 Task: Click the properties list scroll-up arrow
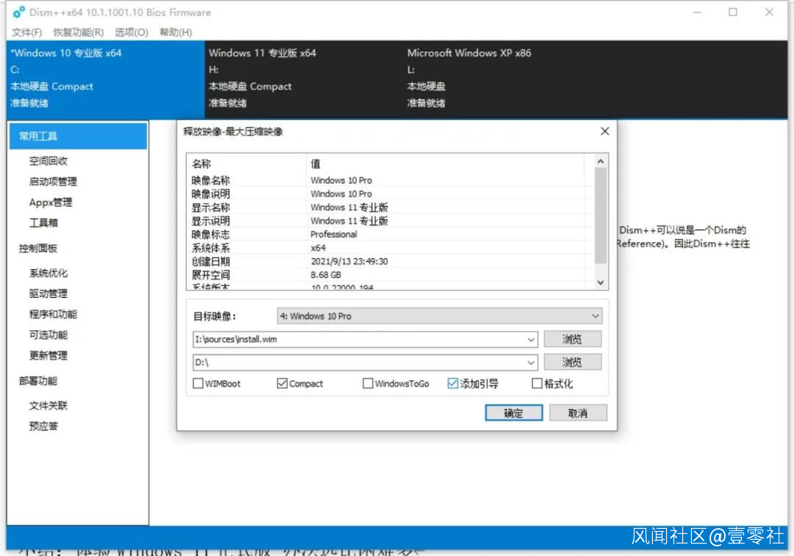click(601, 162)
